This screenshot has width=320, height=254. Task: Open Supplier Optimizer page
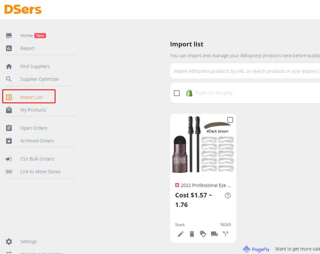[40, 79]
